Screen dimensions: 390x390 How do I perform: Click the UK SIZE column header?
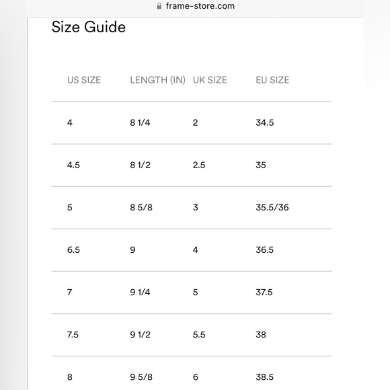(x=210, y=80)
